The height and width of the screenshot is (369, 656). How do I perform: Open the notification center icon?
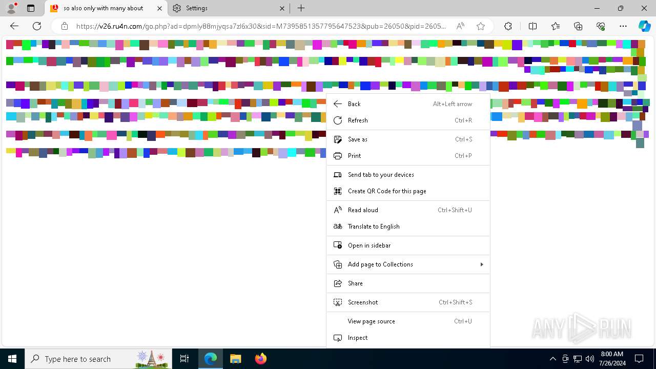639,359
